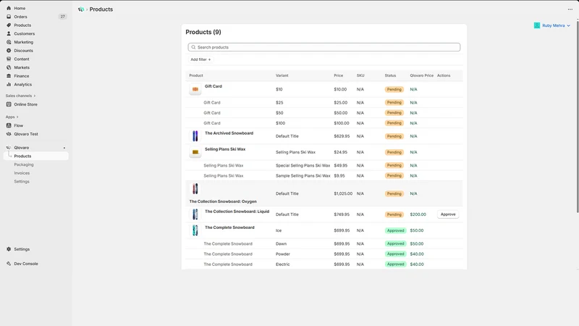This screenshot has height=326, width=579.
Task: Click The Collection Snowboard: Oxygen name
Action: tap(223, 201)
